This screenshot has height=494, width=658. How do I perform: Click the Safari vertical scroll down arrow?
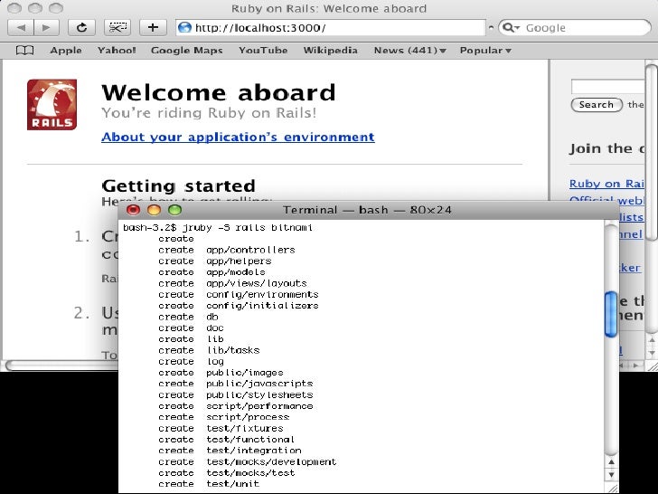click(652, 353)
